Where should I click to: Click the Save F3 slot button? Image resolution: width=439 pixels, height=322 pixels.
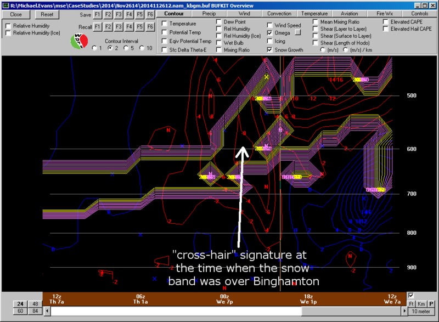(x=119, y=15)
